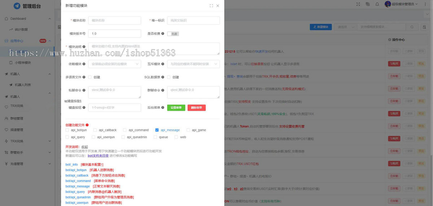This screenshot has width=433, height=206.
Task: Expand the 群管助手 sidebar menu
Action: click(27, 153)
